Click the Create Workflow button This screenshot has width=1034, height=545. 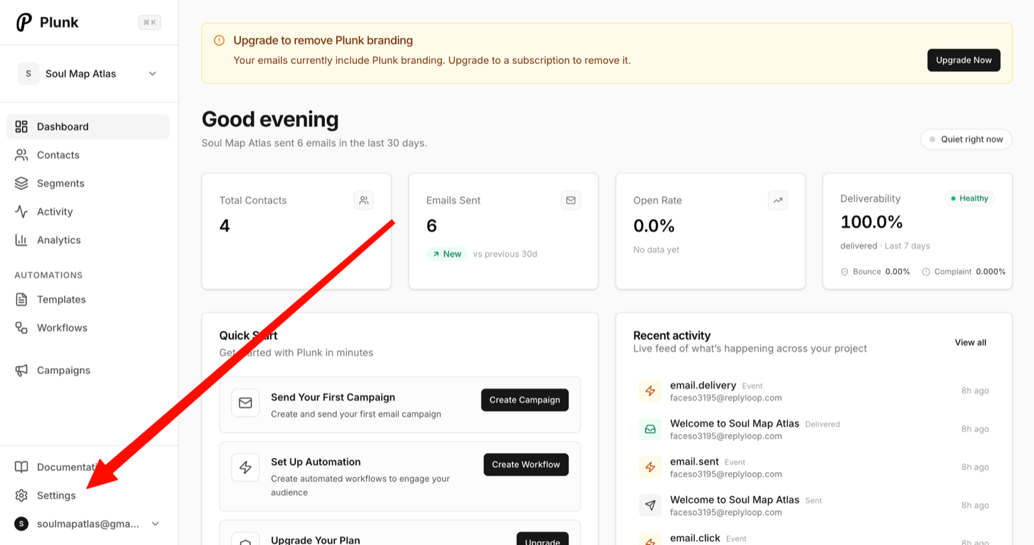coord(526,464)
